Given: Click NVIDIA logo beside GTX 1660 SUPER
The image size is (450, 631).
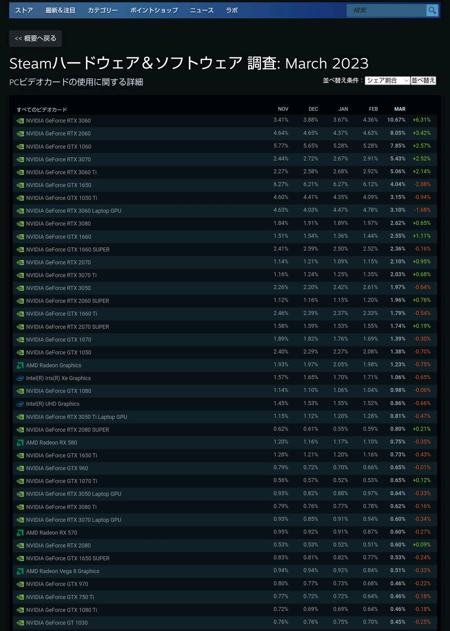Looking at the screenshot, I should point(20,250).
